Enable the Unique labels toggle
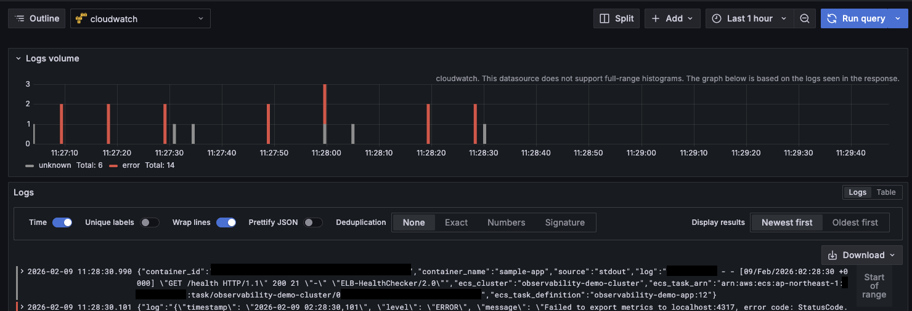Screen dimensions: 912x311 149,222
